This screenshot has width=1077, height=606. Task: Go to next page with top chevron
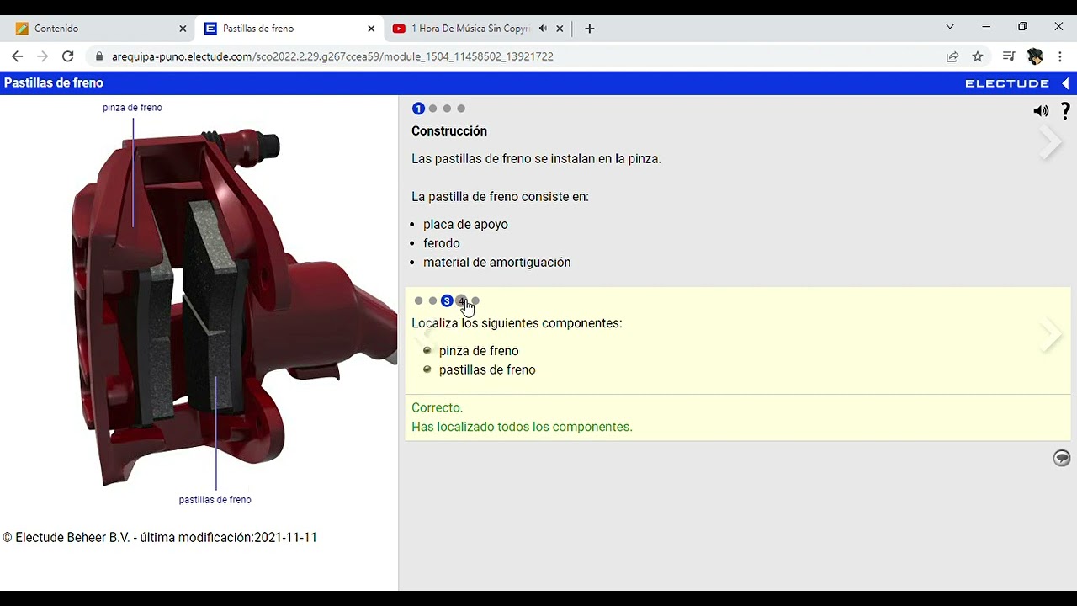[x=1050, y=143]
